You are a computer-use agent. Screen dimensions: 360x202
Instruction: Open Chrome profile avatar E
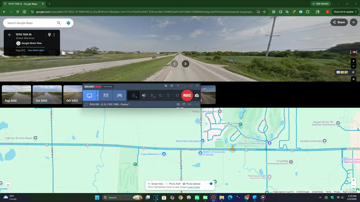click(328, 12)
